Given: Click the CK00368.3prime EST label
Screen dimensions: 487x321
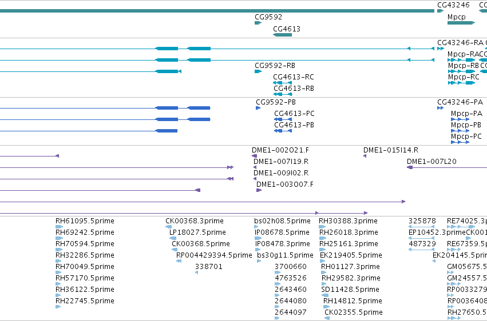Looking at the screenshot, I should pyautogui.click(x=195, y=221).
